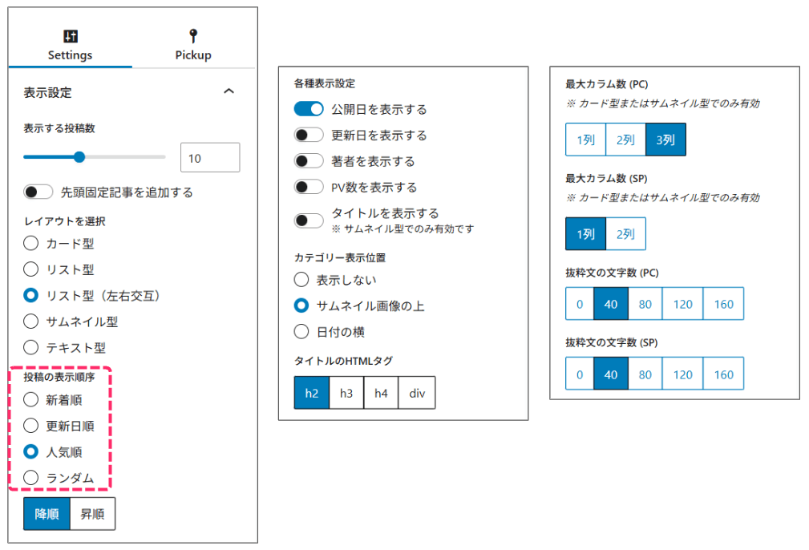Viewport: 809px width, 550px height.
Task: Click the 降順 button
Action: point(47,514)
